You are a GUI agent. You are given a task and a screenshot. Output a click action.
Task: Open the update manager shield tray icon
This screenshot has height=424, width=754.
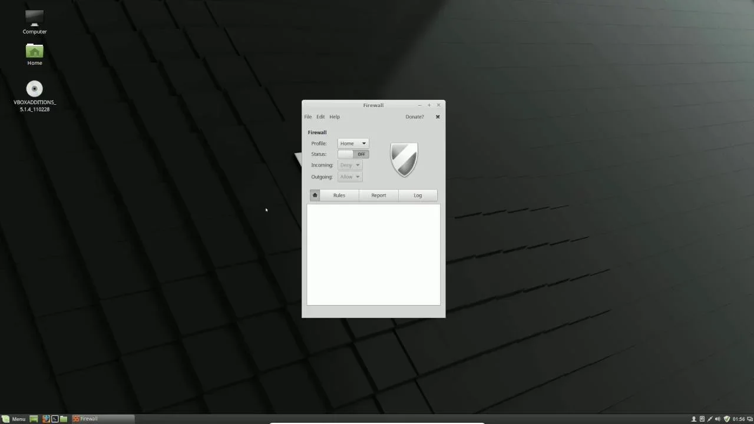click(x=726, y=419)
